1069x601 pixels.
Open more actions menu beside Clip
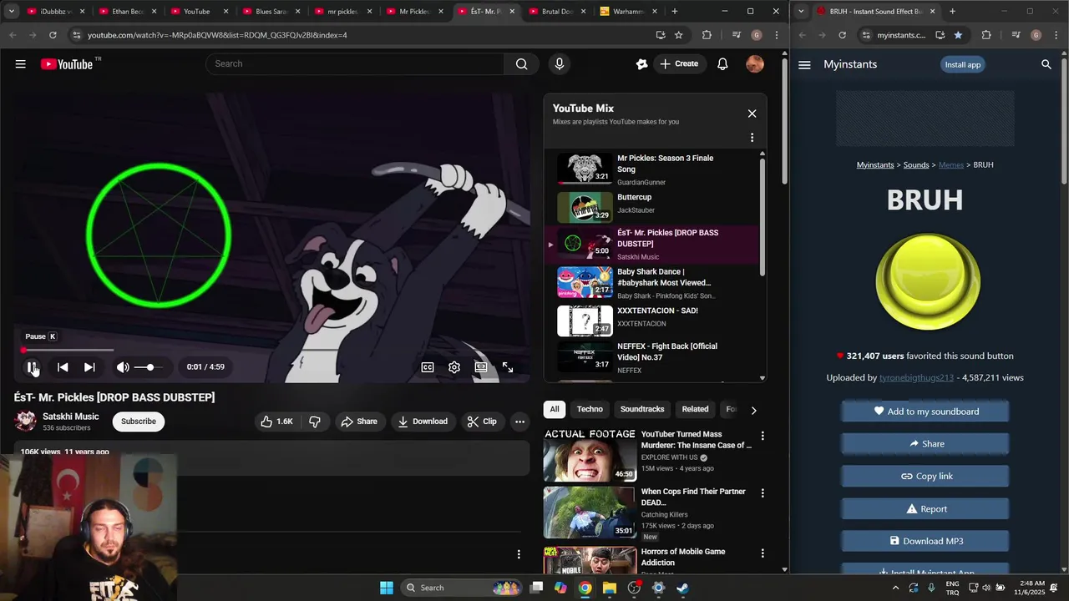coord(519,422)
